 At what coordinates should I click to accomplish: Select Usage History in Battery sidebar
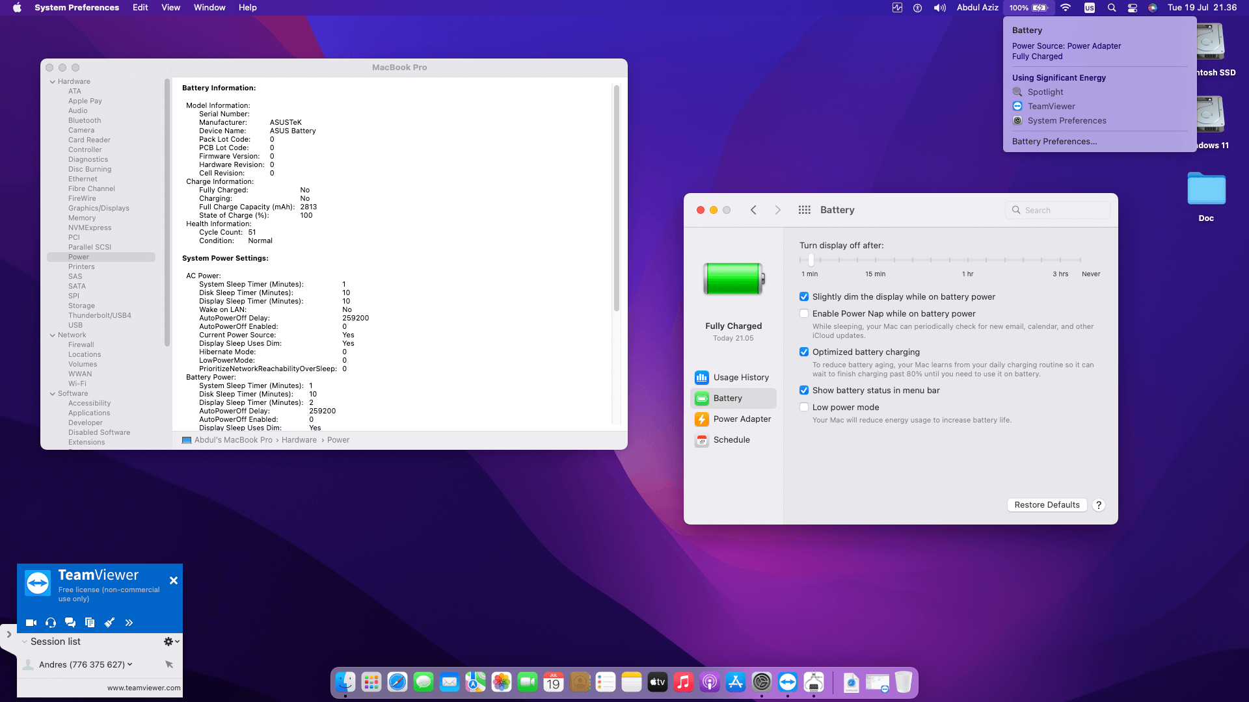[x=733, y=378]
